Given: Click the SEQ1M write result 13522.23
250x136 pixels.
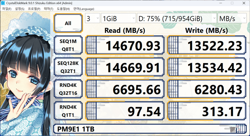Looking at the screenshot, I should 207,45.
